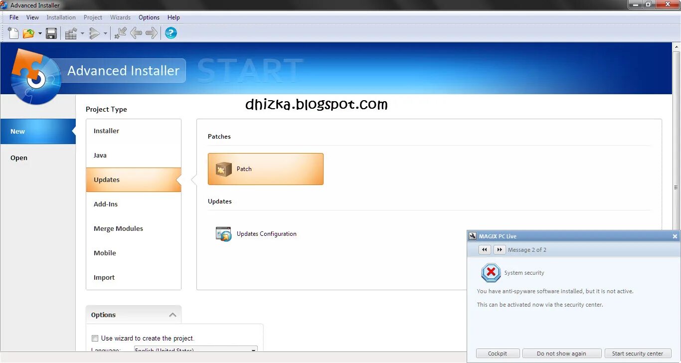Click the Run project play icon

point(94,33)
